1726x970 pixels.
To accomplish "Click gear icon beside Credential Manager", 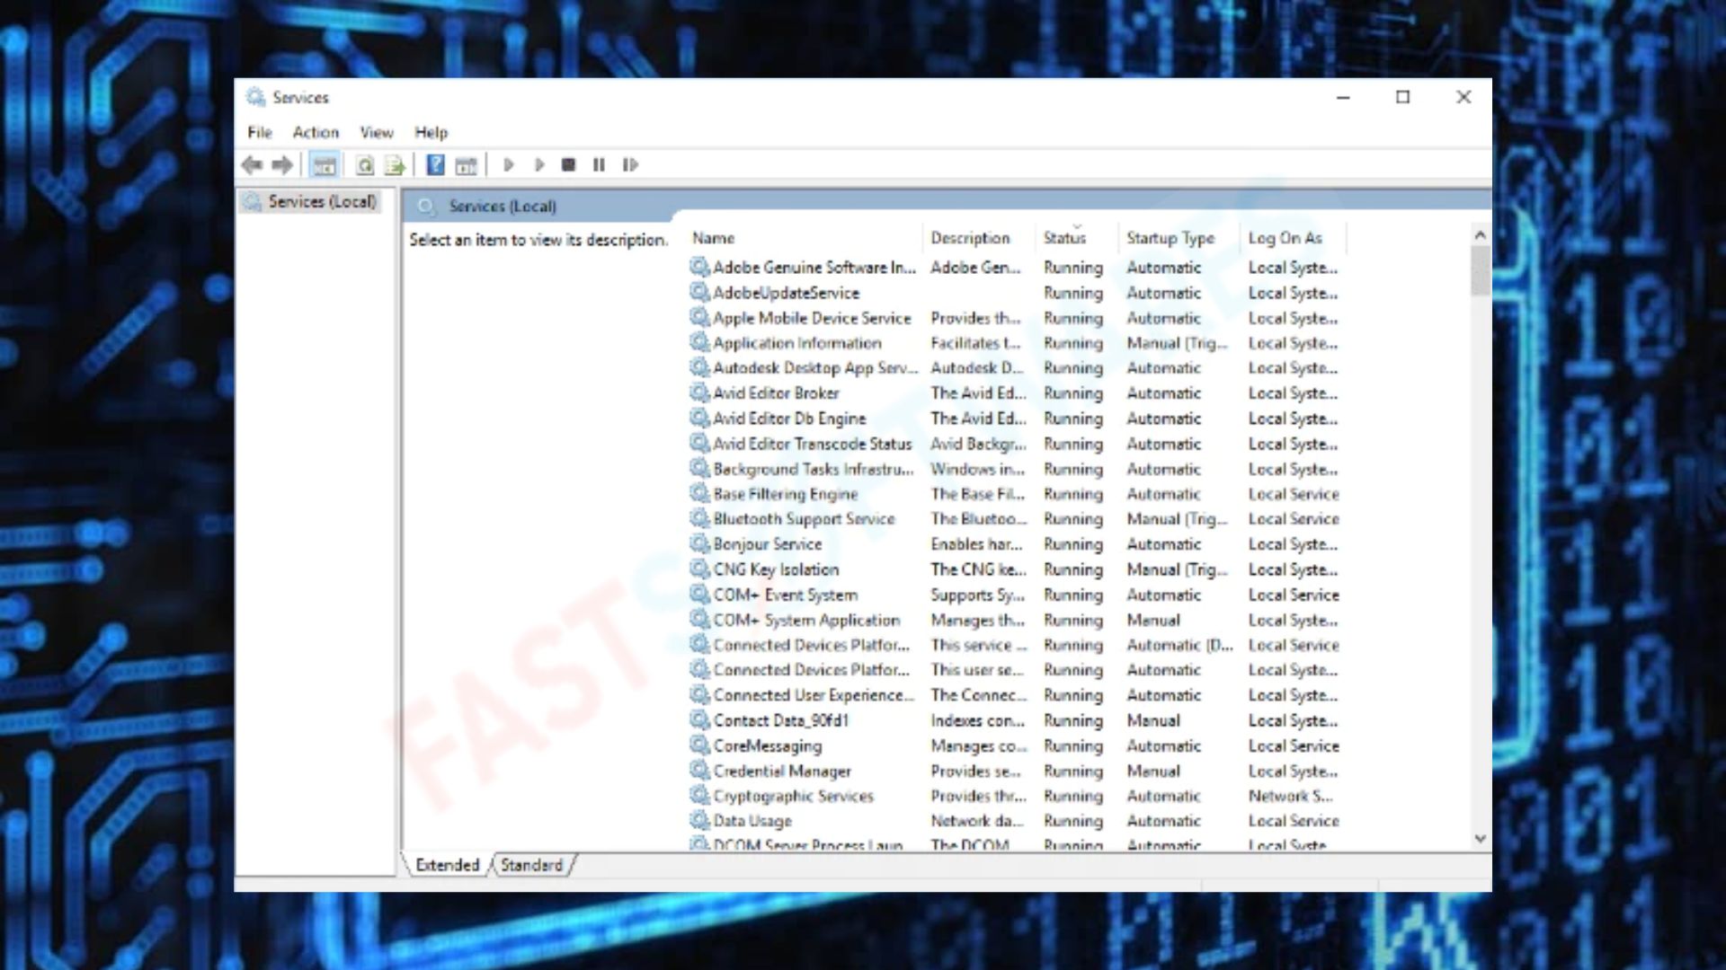I will click(x=699, y=770).
